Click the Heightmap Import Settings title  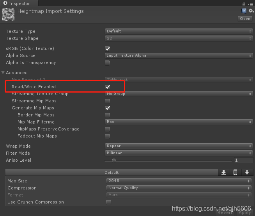click(51, 11)
